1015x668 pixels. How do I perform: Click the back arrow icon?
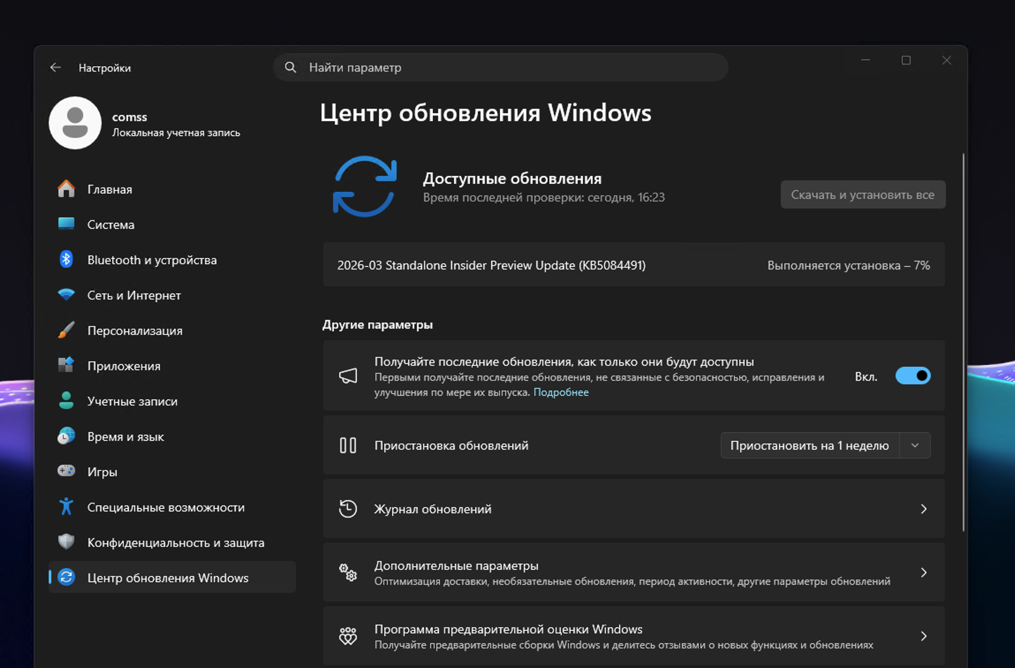[55, 68]
